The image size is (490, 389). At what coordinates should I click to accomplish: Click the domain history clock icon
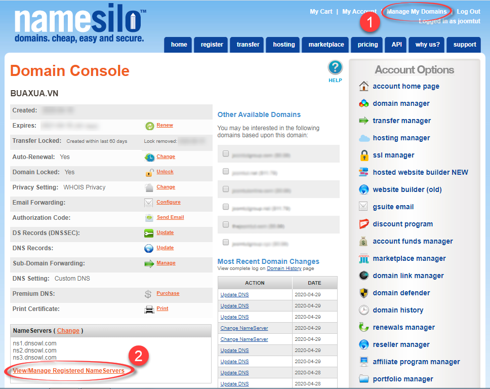point(364,310)
